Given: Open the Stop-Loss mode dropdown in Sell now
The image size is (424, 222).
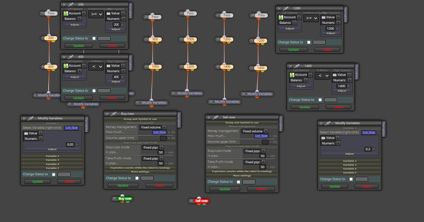Looking at the screenshot, I should (x=254, y=151).
